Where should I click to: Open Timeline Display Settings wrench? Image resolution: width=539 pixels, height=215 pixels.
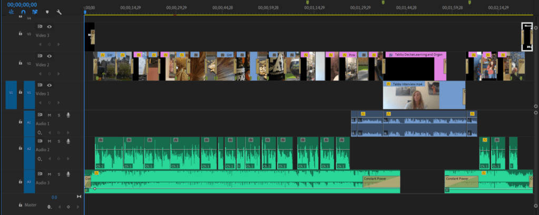[59, 12]
